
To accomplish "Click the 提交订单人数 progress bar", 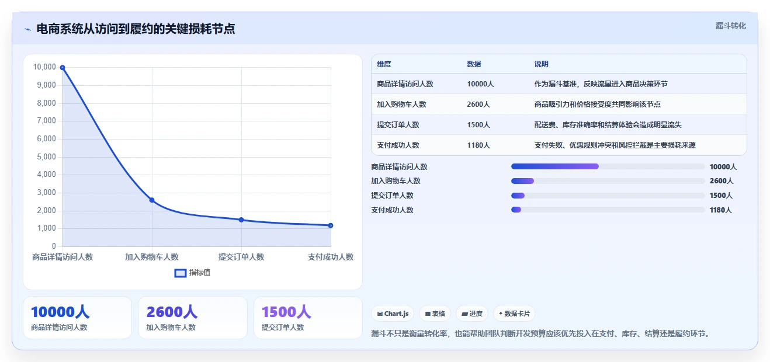I will [608, 196].
